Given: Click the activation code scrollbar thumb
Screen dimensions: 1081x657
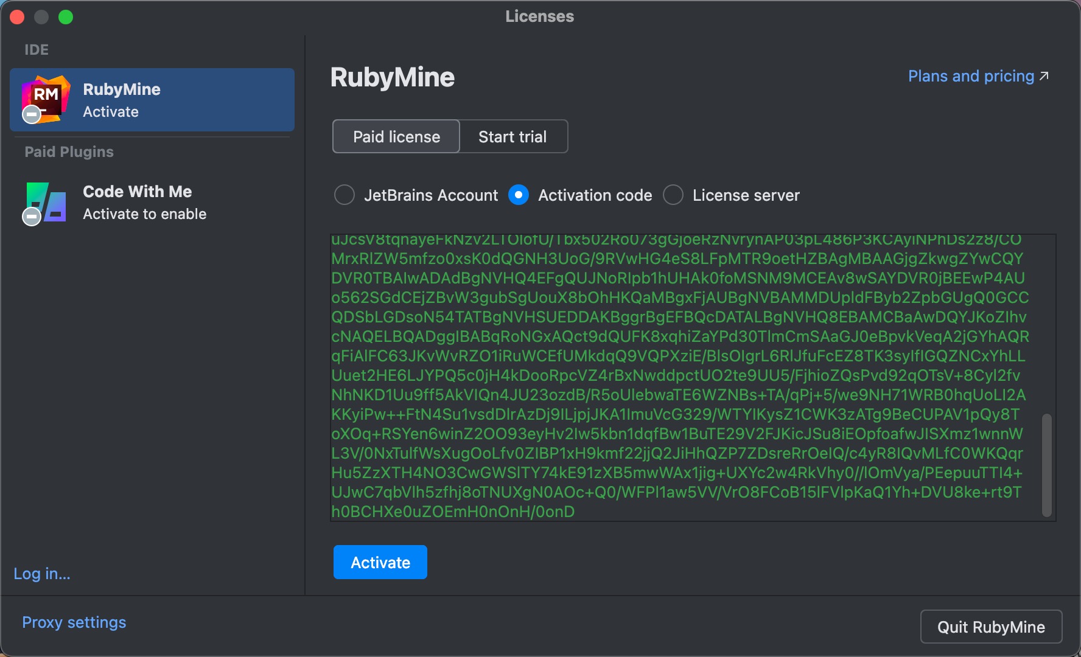Looking at the screenshot, I should pos(1046,465).
